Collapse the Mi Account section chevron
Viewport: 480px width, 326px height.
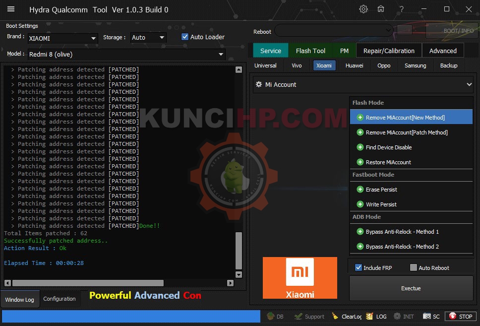click(469, 84)
